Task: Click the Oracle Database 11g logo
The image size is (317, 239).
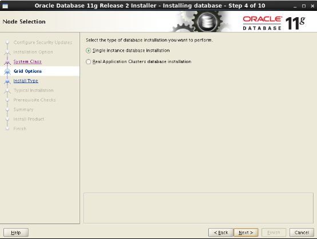Action: click(x=274, y=23)
